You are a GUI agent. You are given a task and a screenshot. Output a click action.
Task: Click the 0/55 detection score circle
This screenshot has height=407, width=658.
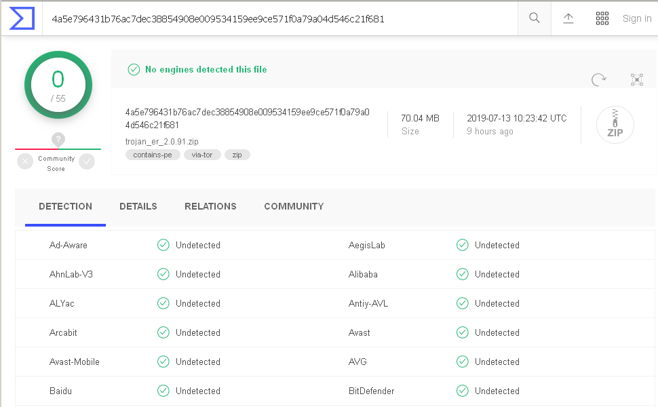point(58,85)
